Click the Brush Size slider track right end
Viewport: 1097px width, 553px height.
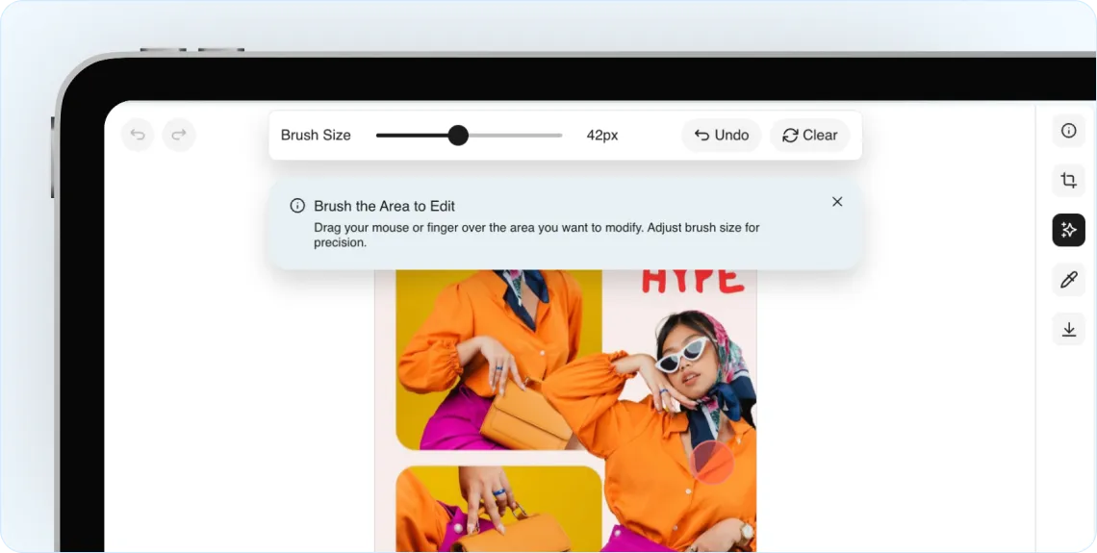(560, 136)
